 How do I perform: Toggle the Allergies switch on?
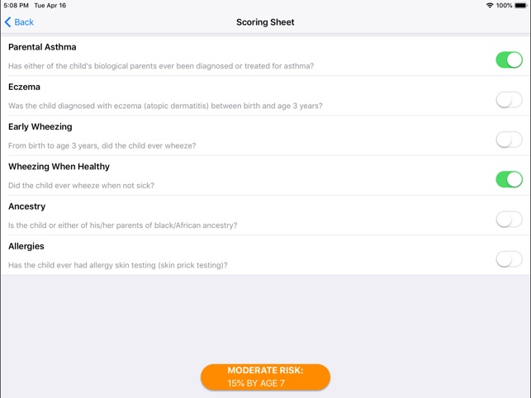tap(509, 259)
